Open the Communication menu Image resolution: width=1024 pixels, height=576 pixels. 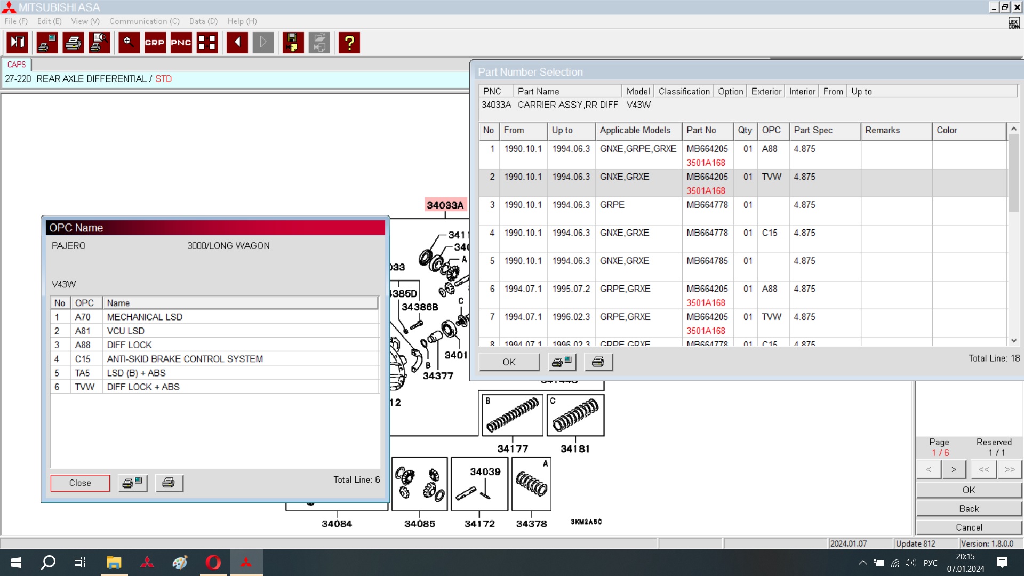coord(144,21)
